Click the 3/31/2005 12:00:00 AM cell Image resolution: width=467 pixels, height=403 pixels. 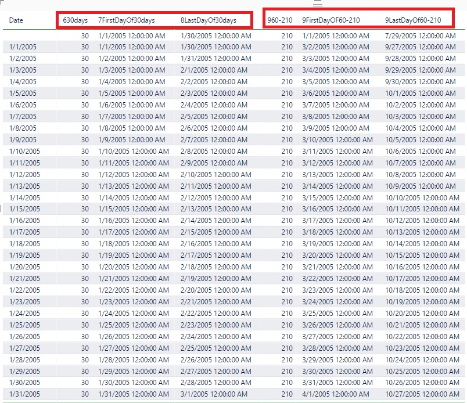click(337, 383)
